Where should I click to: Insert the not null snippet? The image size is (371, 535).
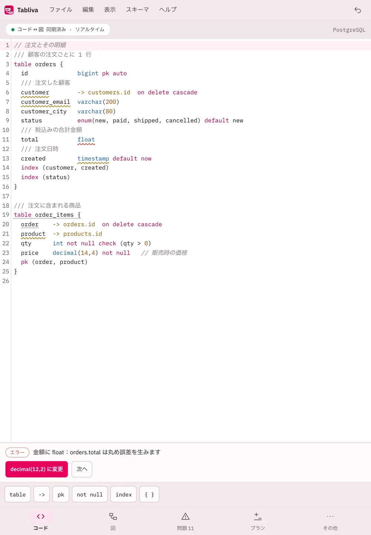point(90,494)
